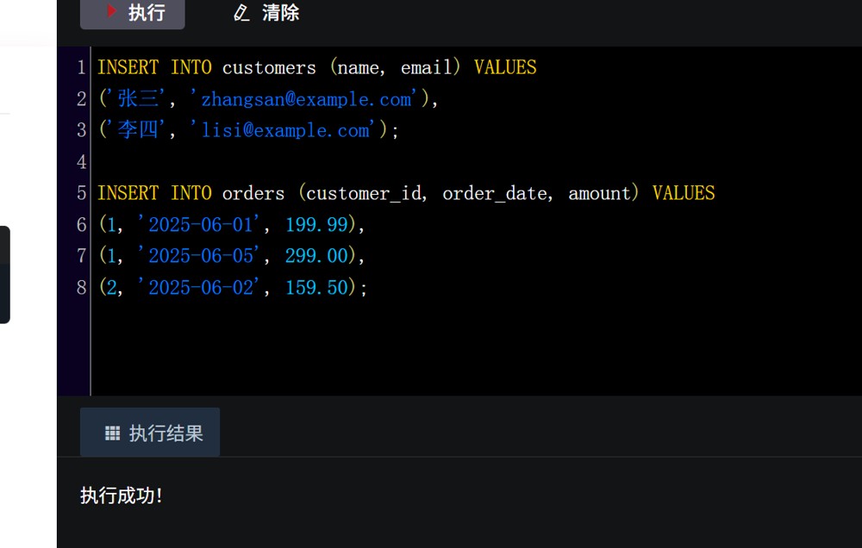This screenshot has width=862, height=548.
Task: Click line number 8 in the gutter
Action: [81, 287]
